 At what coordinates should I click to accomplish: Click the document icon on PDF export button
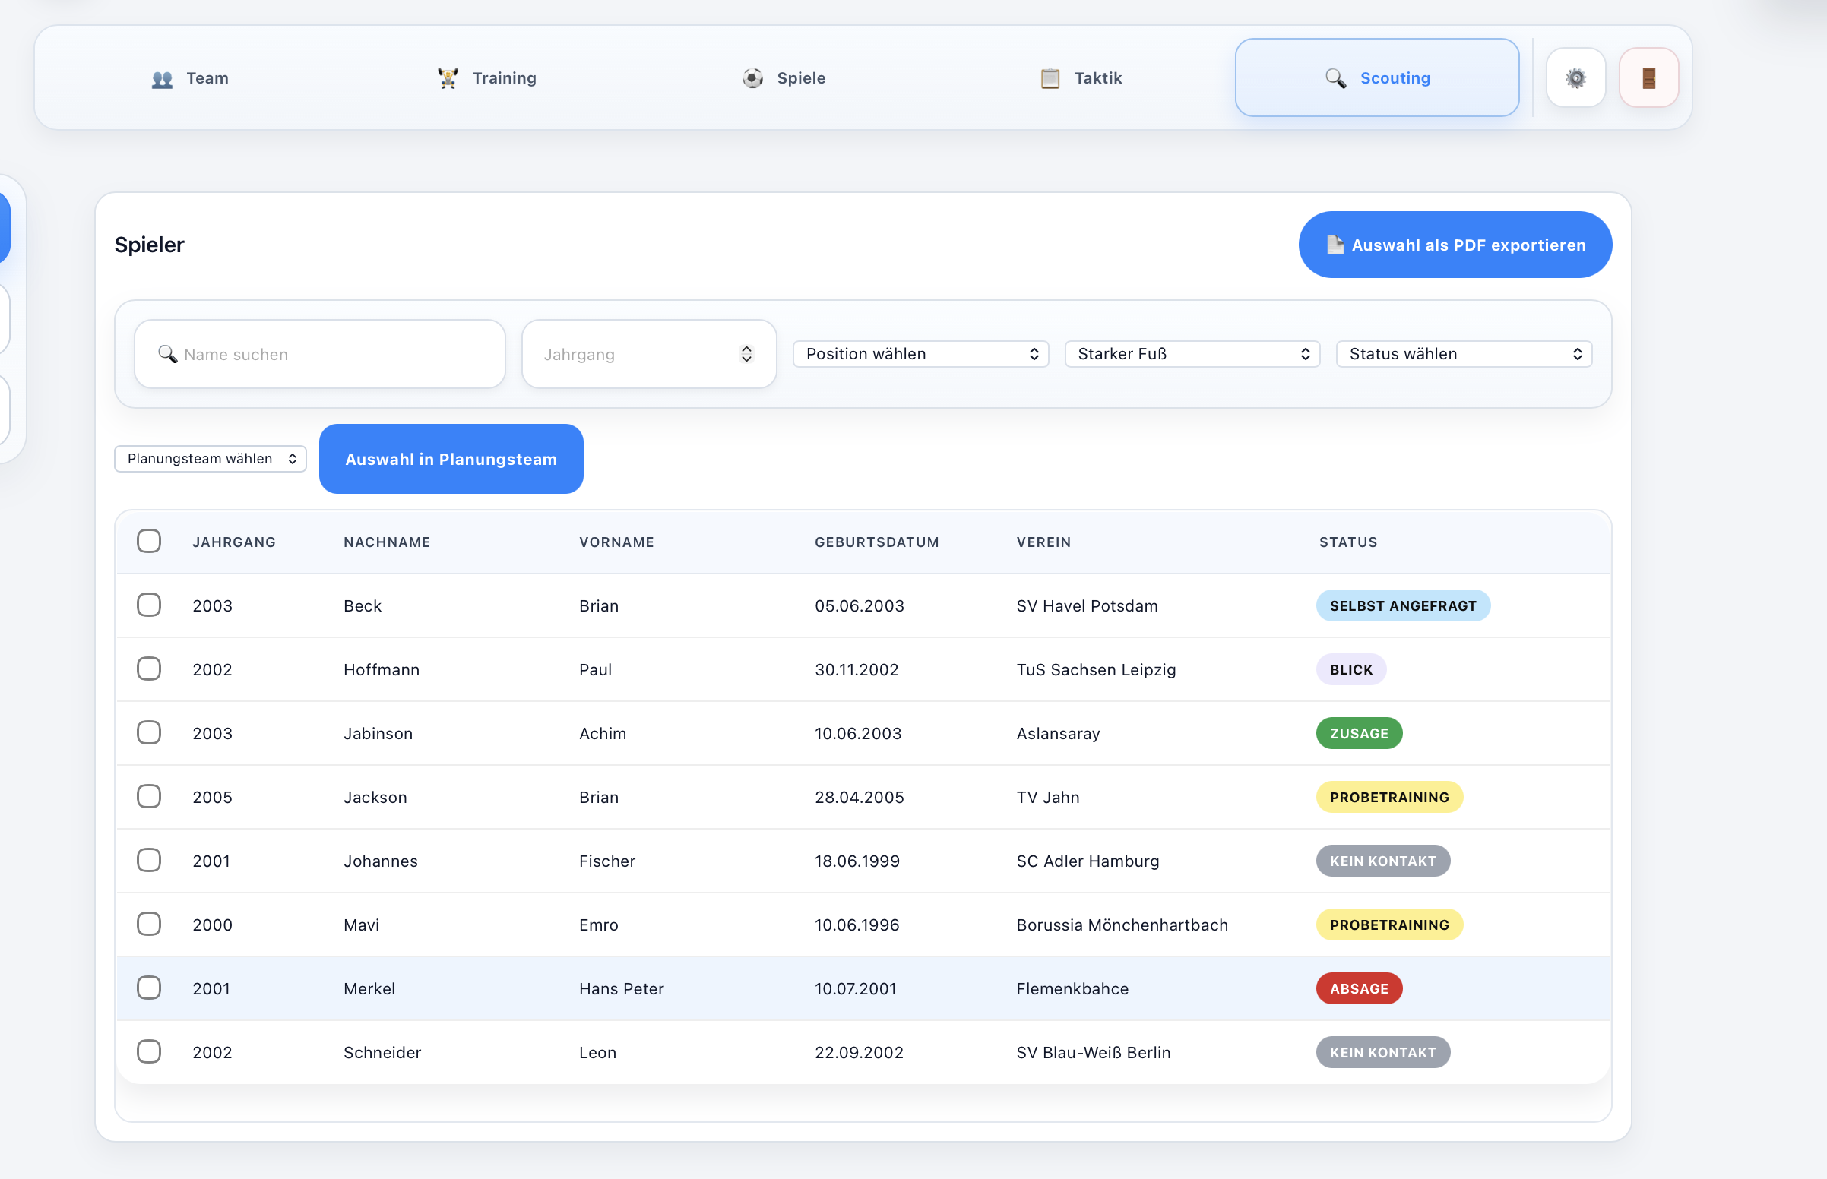pos(1335,244)
